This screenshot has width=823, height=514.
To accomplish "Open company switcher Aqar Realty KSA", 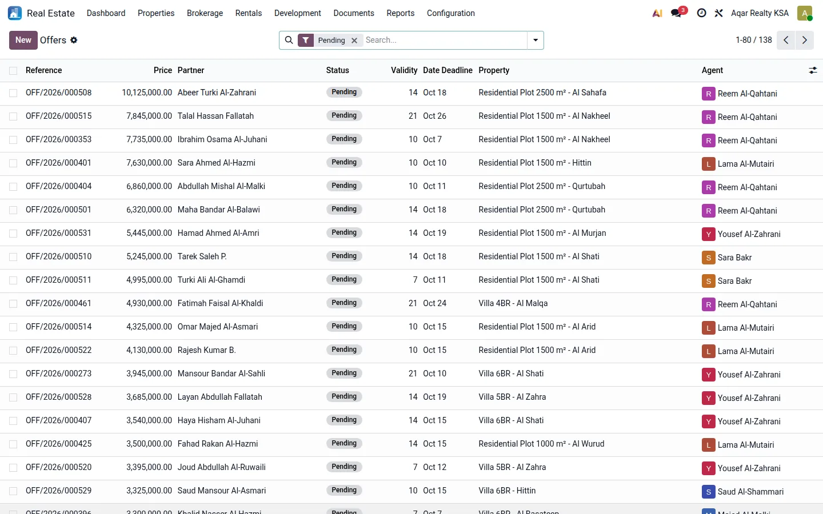I will coord(760,13).
